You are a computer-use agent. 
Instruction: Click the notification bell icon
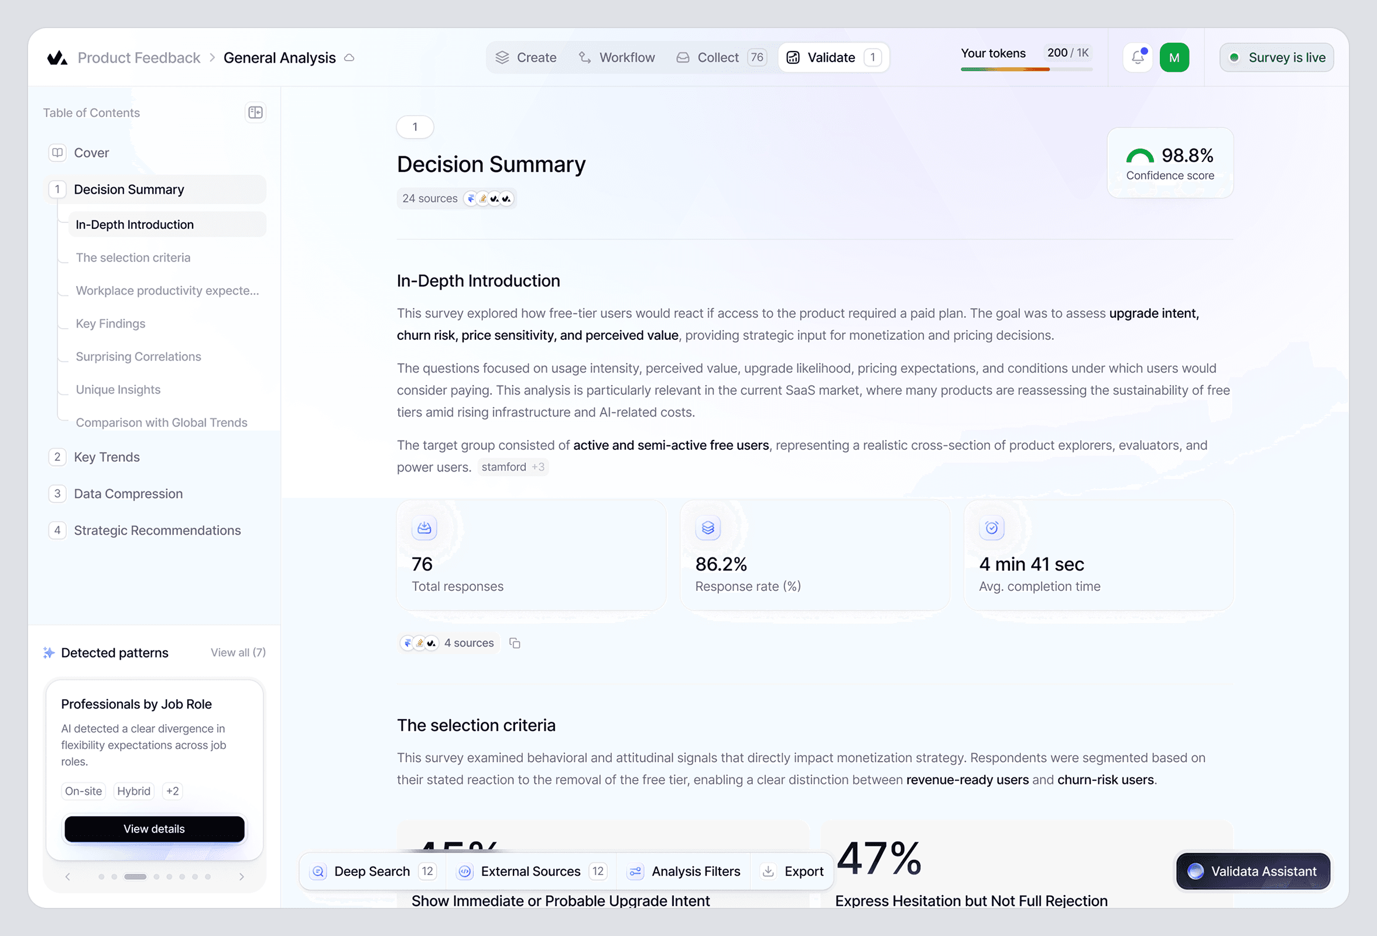pos(1137,57)
